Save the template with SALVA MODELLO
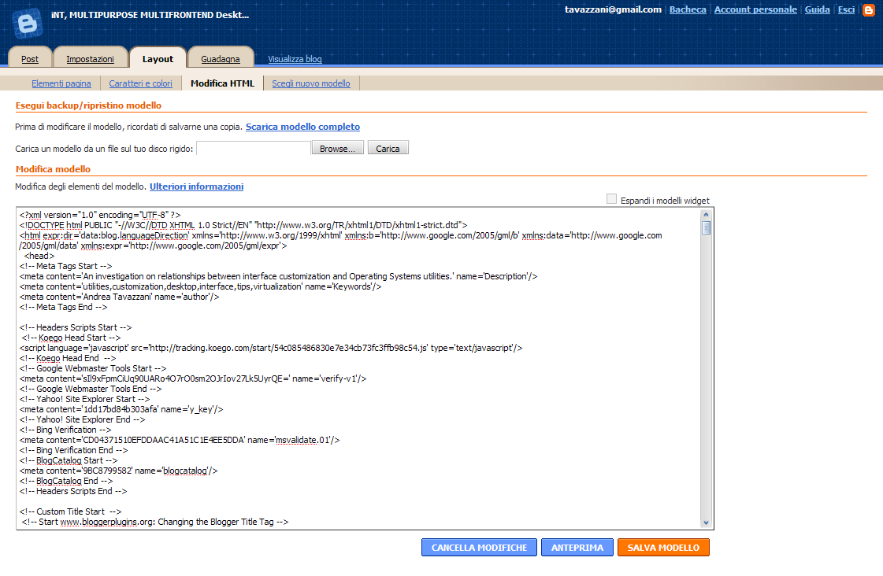Image resolution: width=883 pixels, height=576 pixels. point(663,547)
